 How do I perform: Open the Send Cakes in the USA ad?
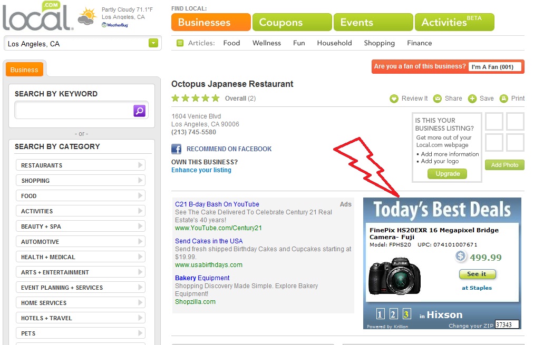[209, 241]
